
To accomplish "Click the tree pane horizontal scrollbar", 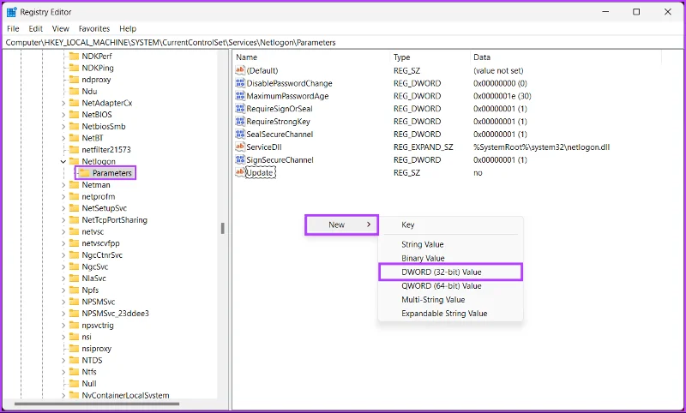I will [x=97, y=404].
